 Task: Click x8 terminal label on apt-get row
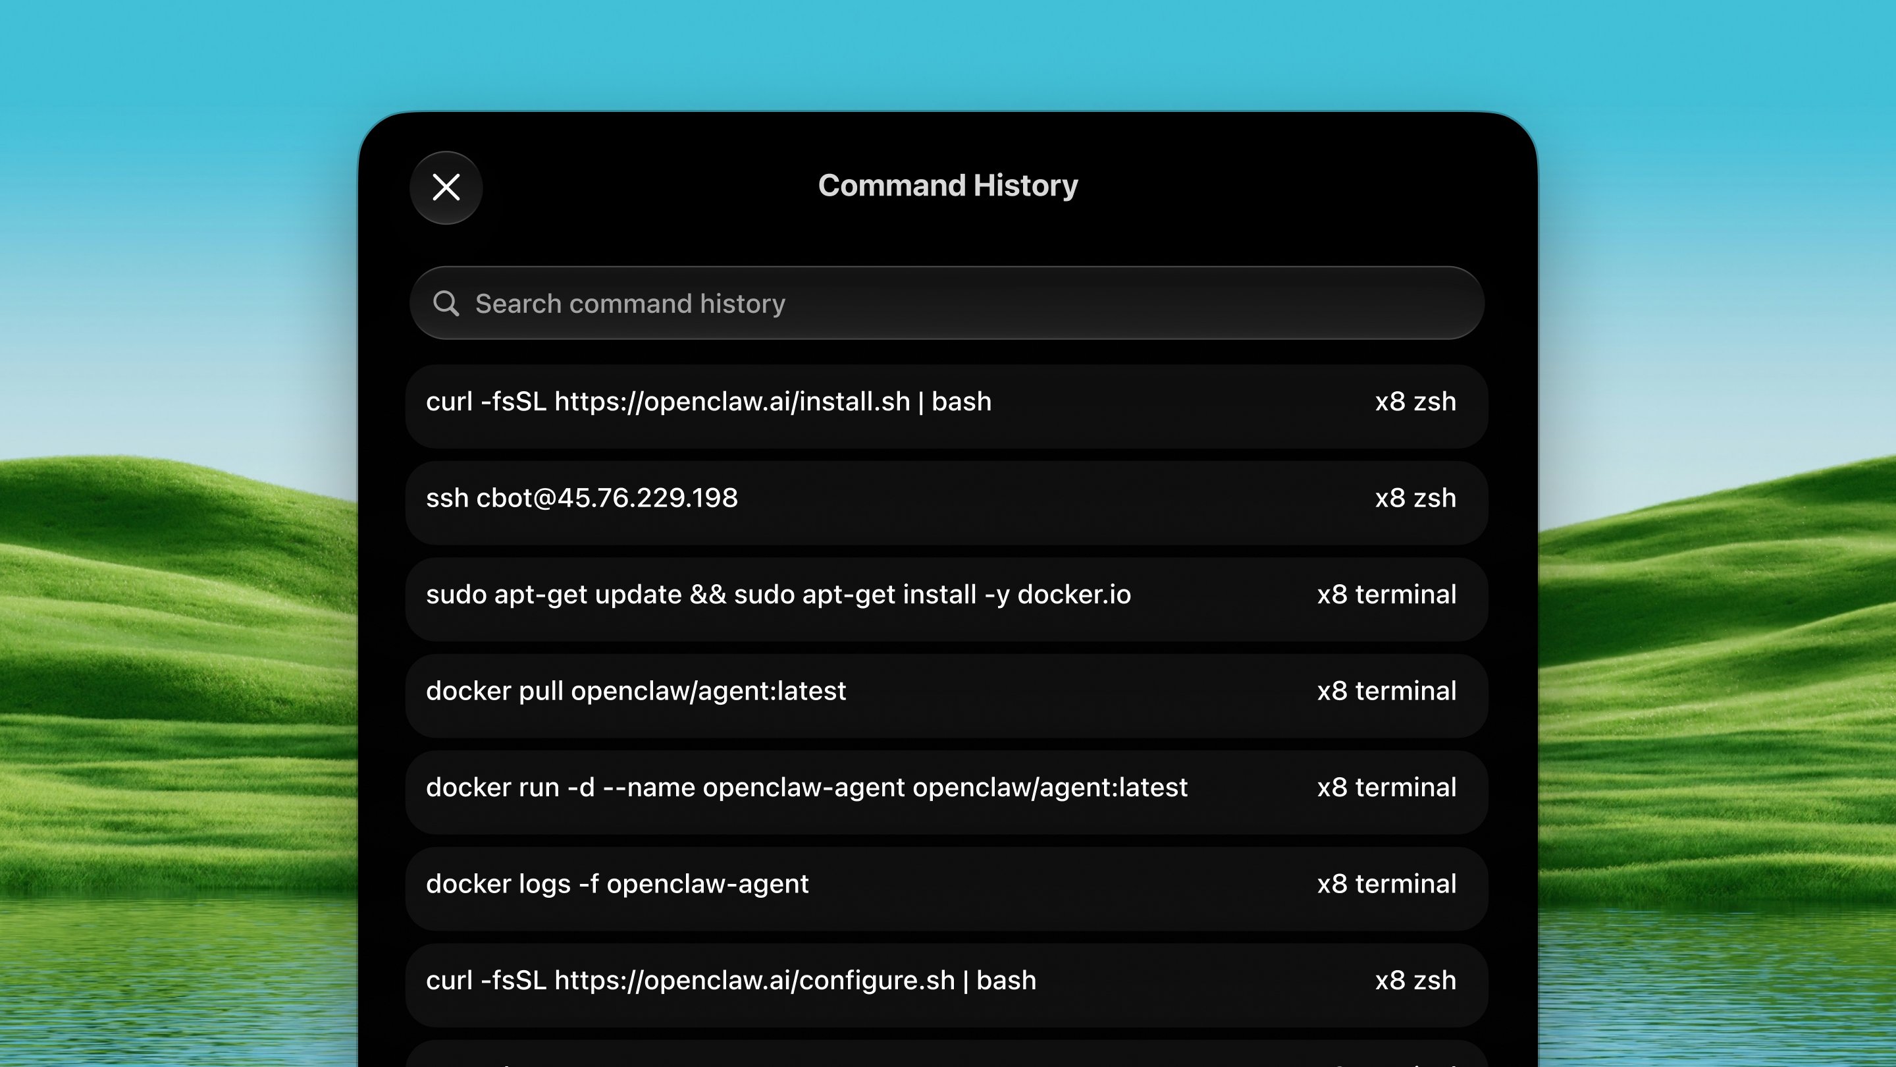pos(1386,595)
